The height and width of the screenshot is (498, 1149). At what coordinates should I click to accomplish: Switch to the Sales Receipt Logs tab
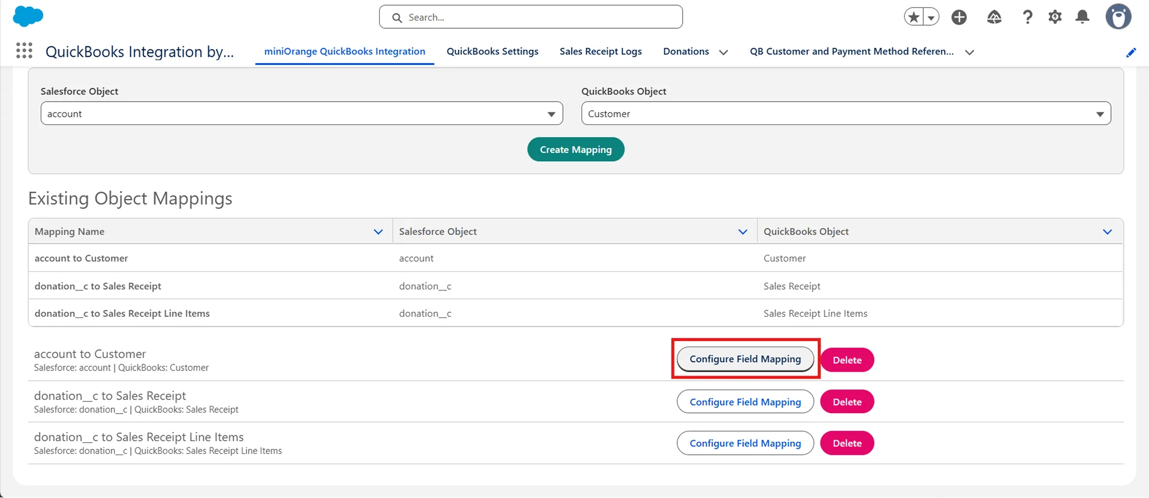(600, 51)
